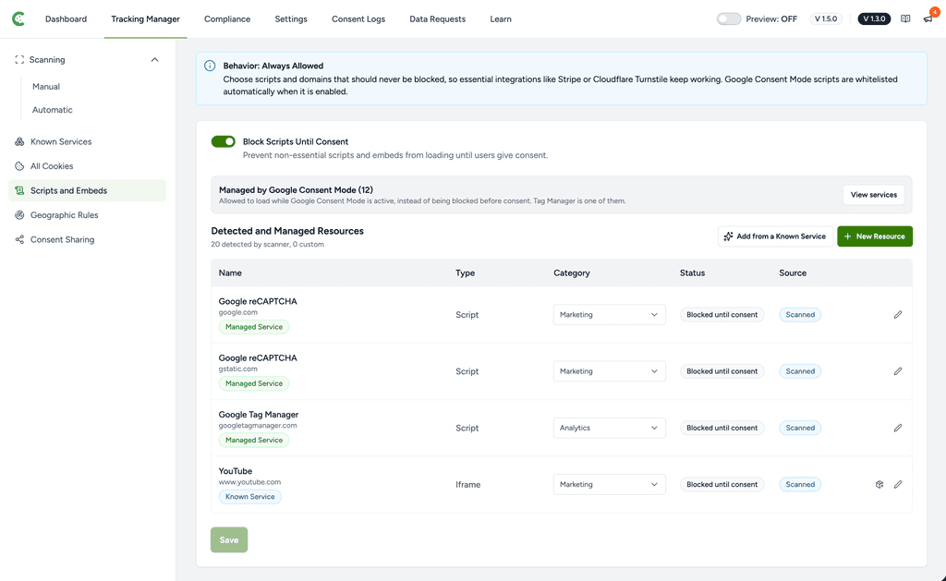The width and height of the screenshot is (946, 581).
Task: Collapse the Scanning section chevron
Action: pyautogui.click(x=154, y=60)
